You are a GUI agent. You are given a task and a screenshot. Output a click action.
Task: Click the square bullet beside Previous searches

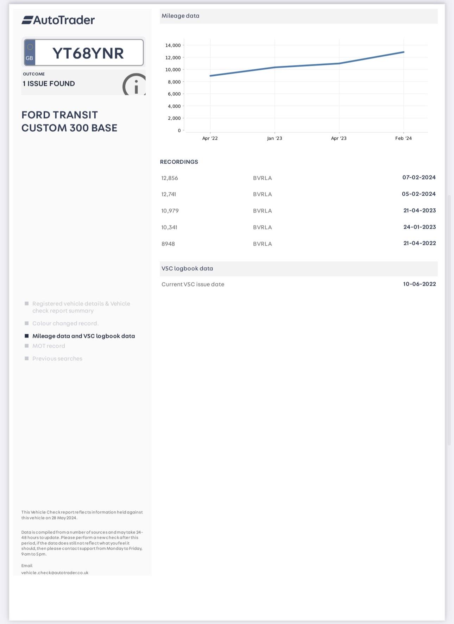click(26, 359)
